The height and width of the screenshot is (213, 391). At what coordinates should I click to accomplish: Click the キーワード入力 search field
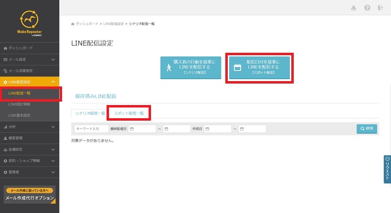pos(91,129)
